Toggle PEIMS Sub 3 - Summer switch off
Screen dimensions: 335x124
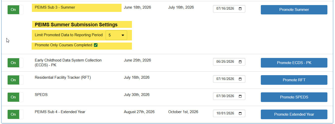click(15, 10)
